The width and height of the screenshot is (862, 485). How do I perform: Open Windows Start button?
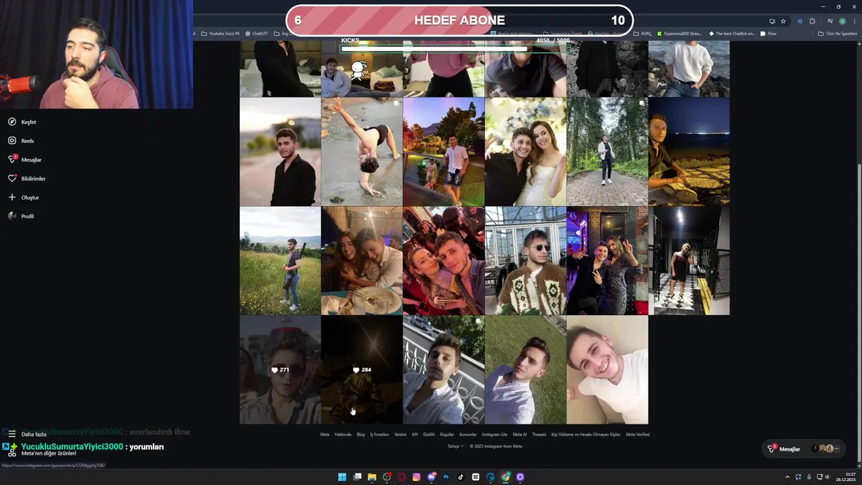tap(342, 477)
